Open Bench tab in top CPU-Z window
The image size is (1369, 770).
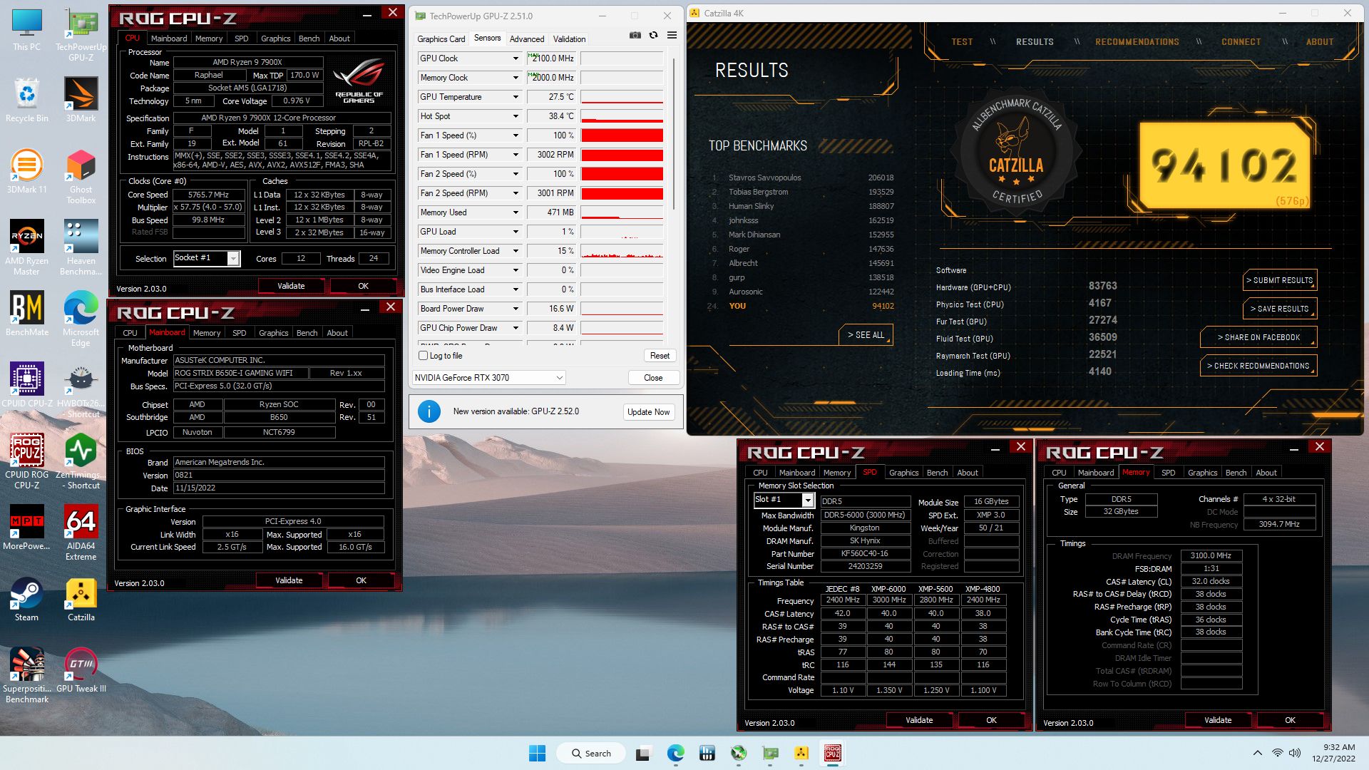click(309, 38)
